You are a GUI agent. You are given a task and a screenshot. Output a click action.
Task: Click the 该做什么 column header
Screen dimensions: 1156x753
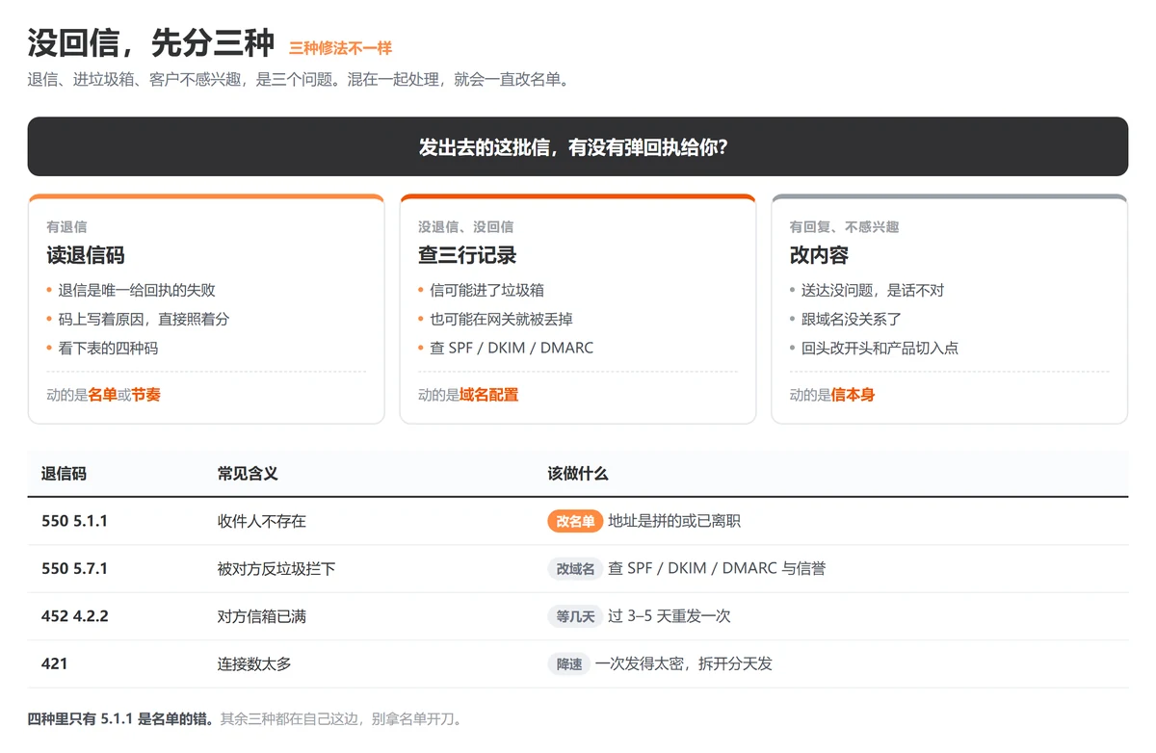(578, 474)
